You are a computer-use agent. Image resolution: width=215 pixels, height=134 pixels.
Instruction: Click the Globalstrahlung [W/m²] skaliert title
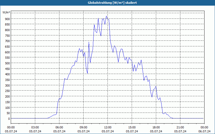(x=112, y=3)
